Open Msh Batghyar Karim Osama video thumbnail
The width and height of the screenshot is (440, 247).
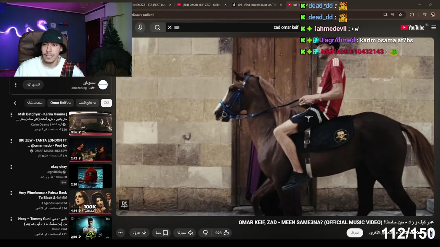click(x=90, y=123)
